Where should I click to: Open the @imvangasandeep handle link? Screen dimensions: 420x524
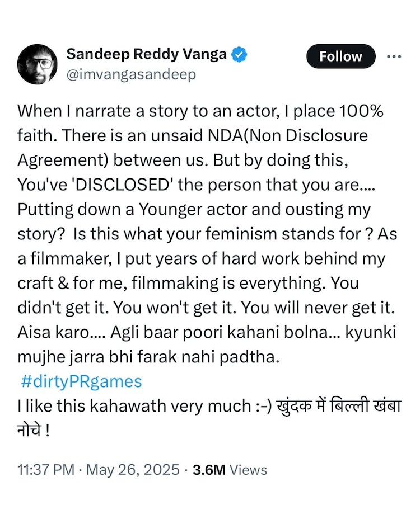[131, 75]
